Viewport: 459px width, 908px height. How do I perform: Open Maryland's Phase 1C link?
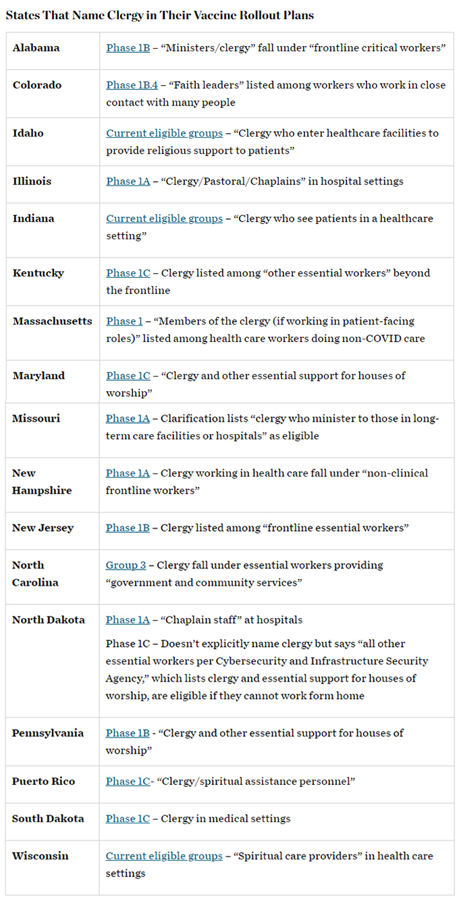(x=128, y=376)
